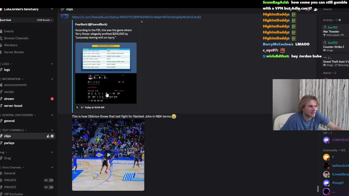
Task: Collapse the Drag category
Action: [x=3, y=152]
